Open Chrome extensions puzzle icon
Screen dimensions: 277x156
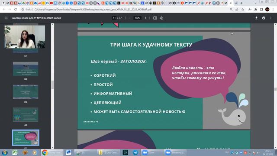[x=256, y=10]
